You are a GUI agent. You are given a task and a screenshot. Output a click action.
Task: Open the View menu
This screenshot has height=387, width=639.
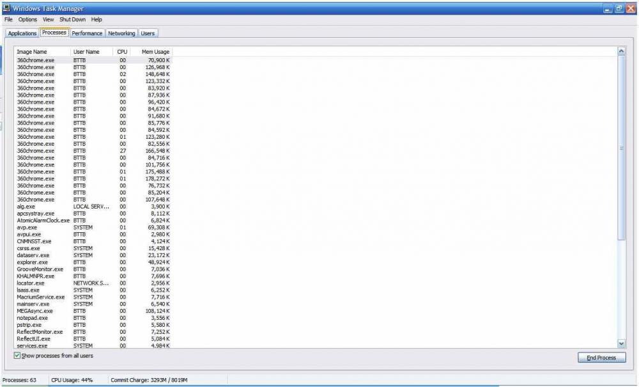[48, 20]
